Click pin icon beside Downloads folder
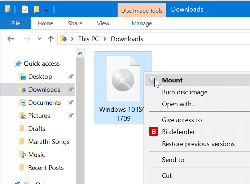This screenshot has height=184, width=250. (71, 90)
